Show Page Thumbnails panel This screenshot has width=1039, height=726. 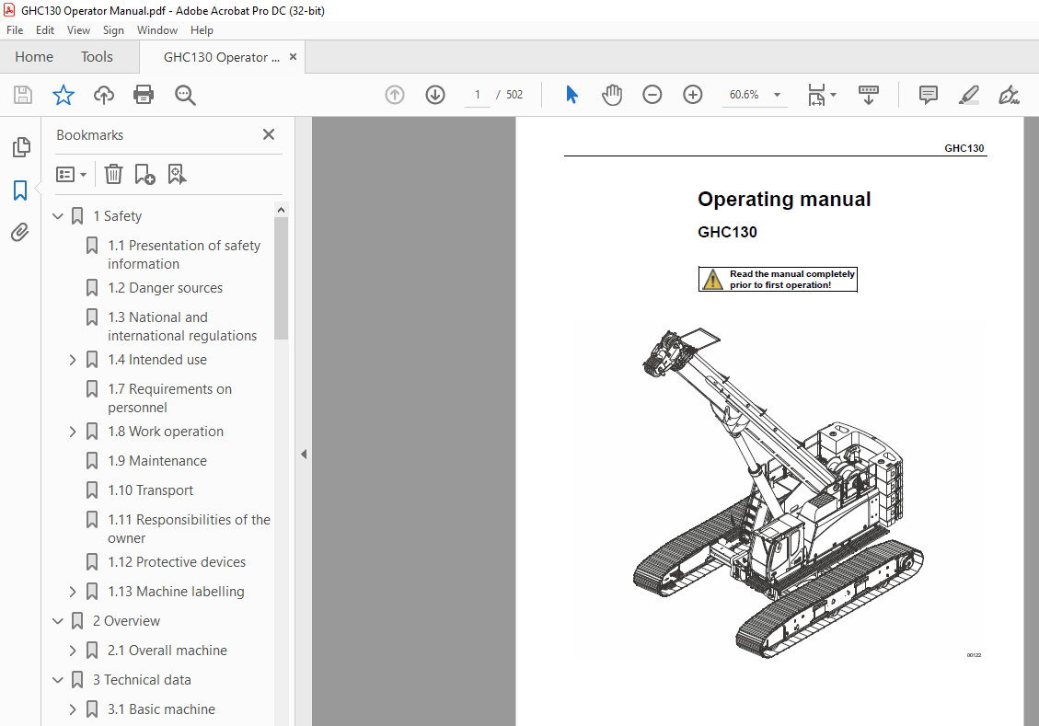(x=21, y=147)
